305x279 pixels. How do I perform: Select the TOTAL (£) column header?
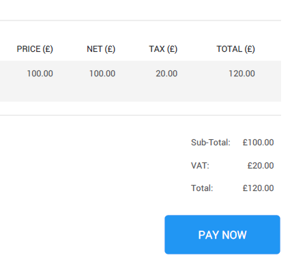coord(235,49)
